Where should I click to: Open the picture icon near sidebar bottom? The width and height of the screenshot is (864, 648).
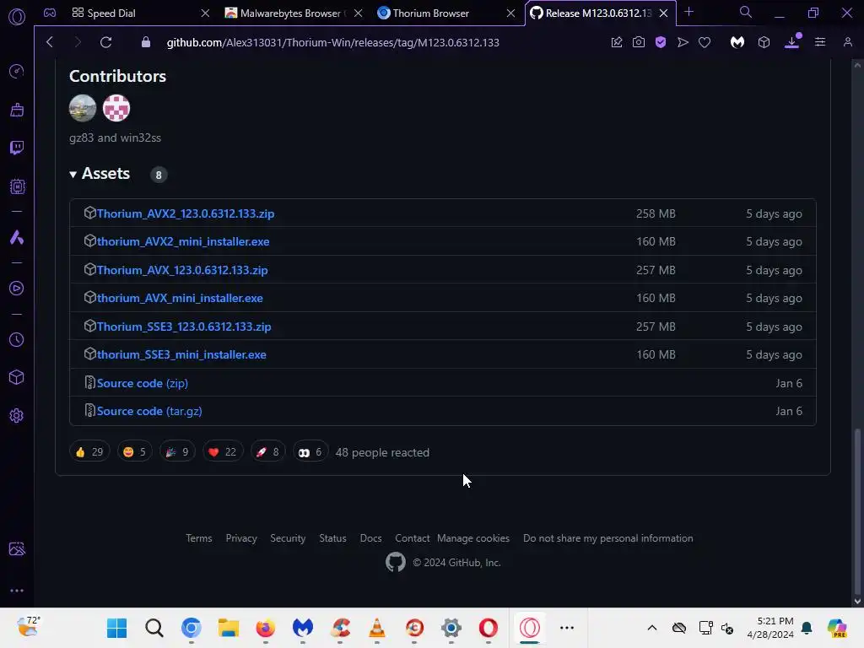(x=17, y=548)
